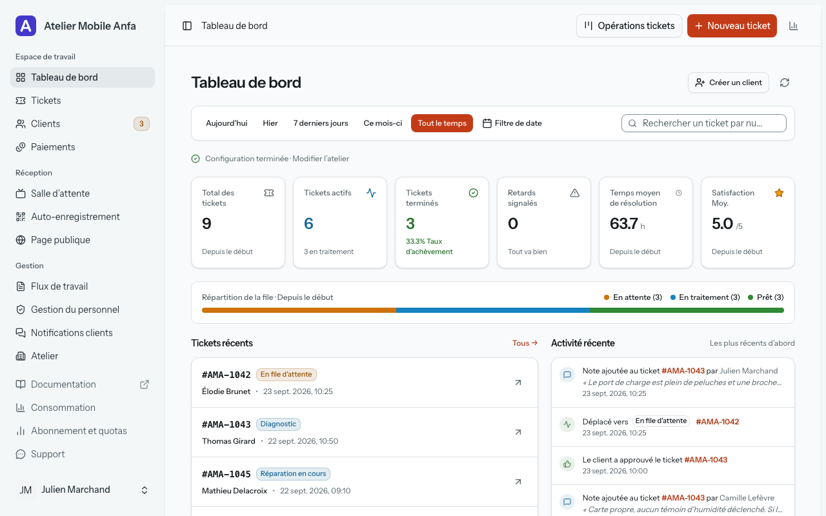Open arrow icon for ticket #AMA-1045
The width and height of the screenshot is (826, 516).
[x=518, y=482]
